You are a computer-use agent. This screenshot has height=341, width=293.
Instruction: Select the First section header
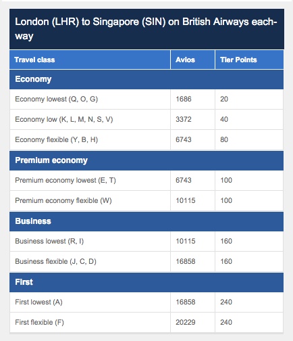146,282
